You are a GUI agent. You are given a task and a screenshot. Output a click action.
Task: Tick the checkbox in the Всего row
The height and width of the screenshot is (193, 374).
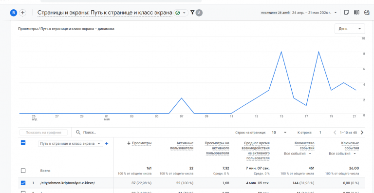pyautogui.click(x=23, y=171)
